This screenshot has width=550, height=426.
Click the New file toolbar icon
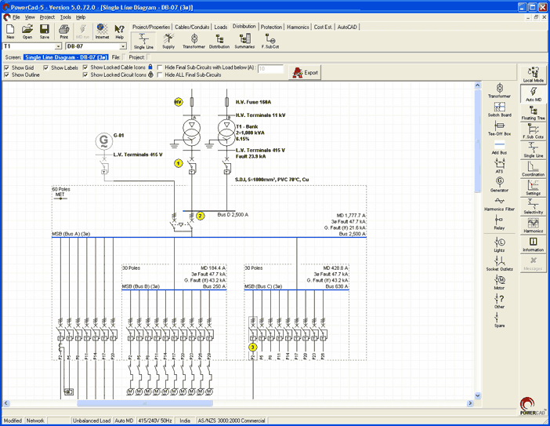tap(10, 31)
